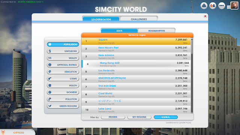This screenshot has width=240, height=135.
Task: Open the ninth-ranked Japanese-named region link
Action: click(109, 101)
